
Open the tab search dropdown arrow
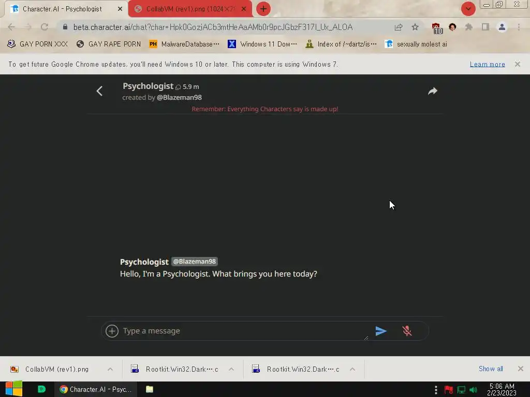(468, 9)
